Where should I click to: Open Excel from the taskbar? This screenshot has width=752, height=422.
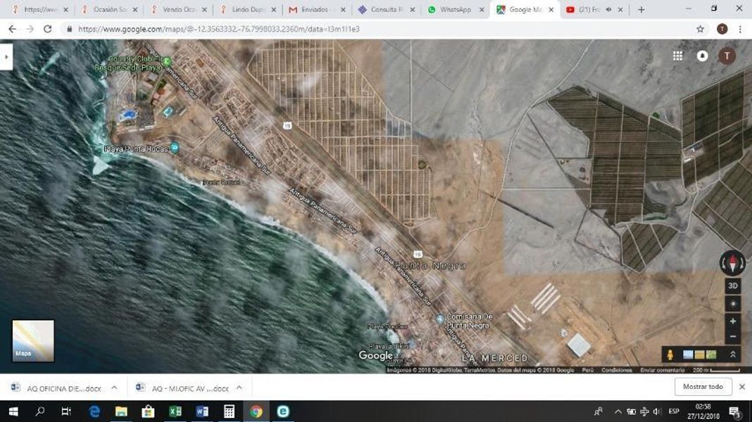point(175,411)
